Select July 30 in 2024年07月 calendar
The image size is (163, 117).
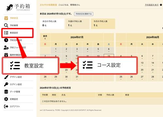click(x=66, y=78)
